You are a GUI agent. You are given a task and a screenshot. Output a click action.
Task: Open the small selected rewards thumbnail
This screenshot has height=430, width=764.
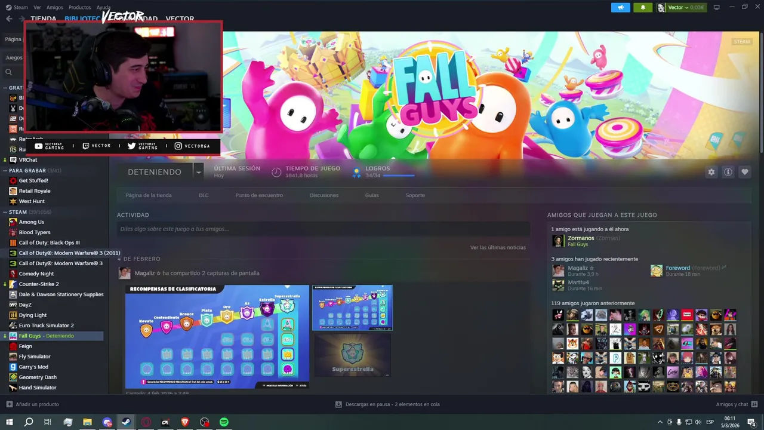[353, 308]
